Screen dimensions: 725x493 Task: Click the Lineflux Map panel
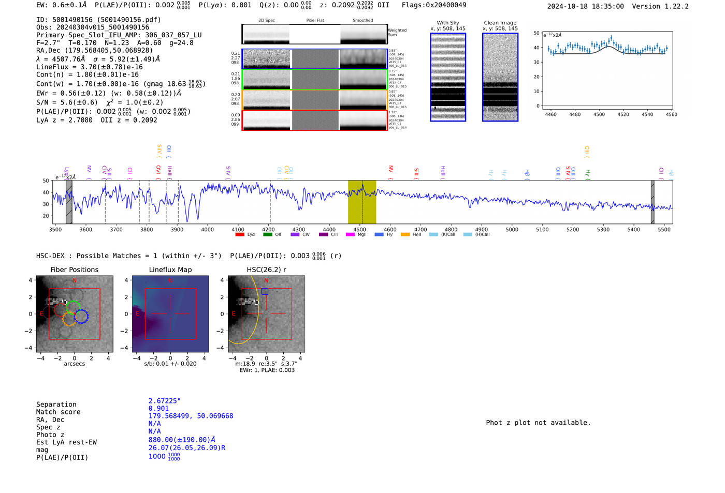click(x=170, y=314)
